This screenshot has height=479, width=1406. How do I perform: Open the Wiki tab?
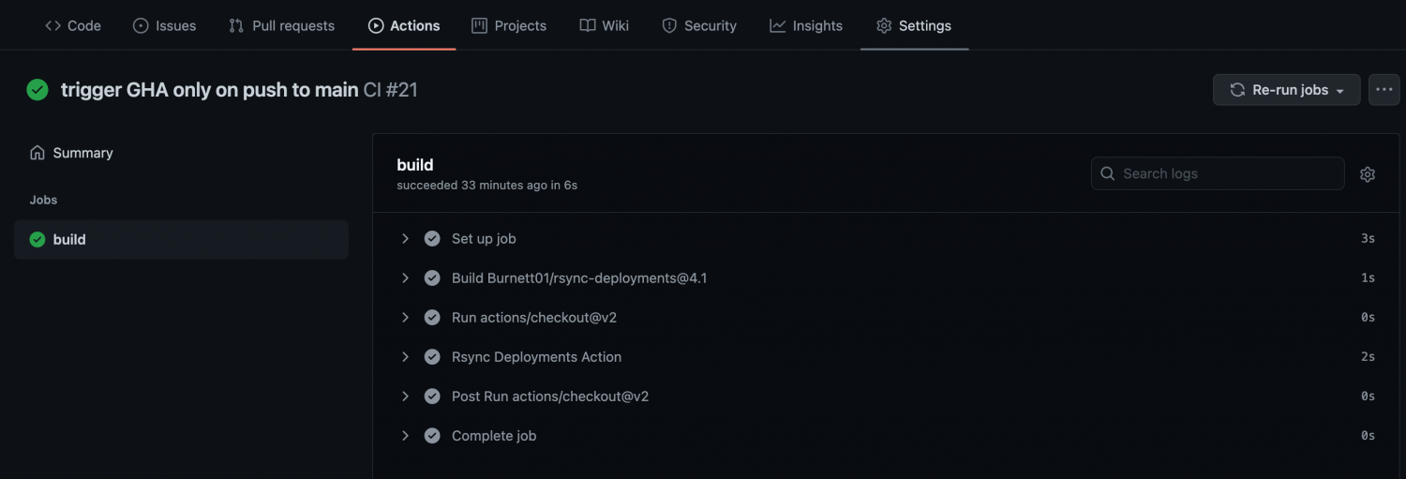coord(605,25)
